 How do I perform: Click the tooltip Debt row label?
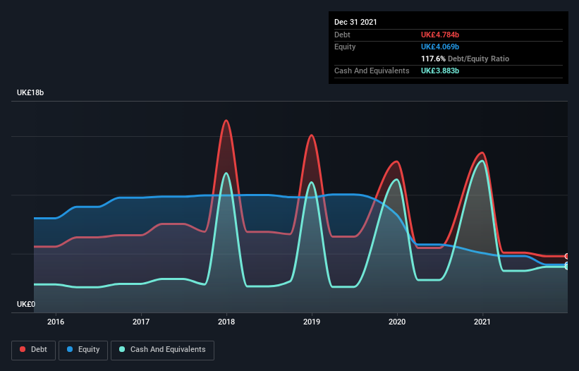(x=342, y=35)
